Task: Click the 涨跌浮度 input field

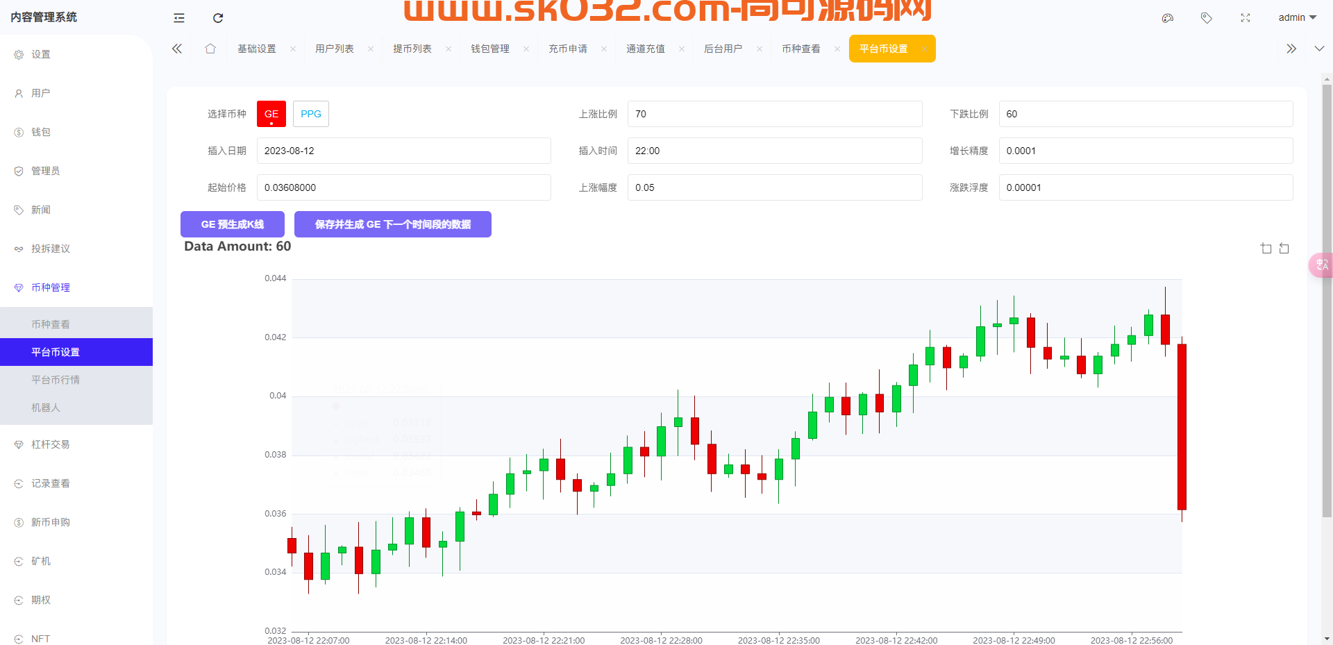Action: [x=1146, y=187]
